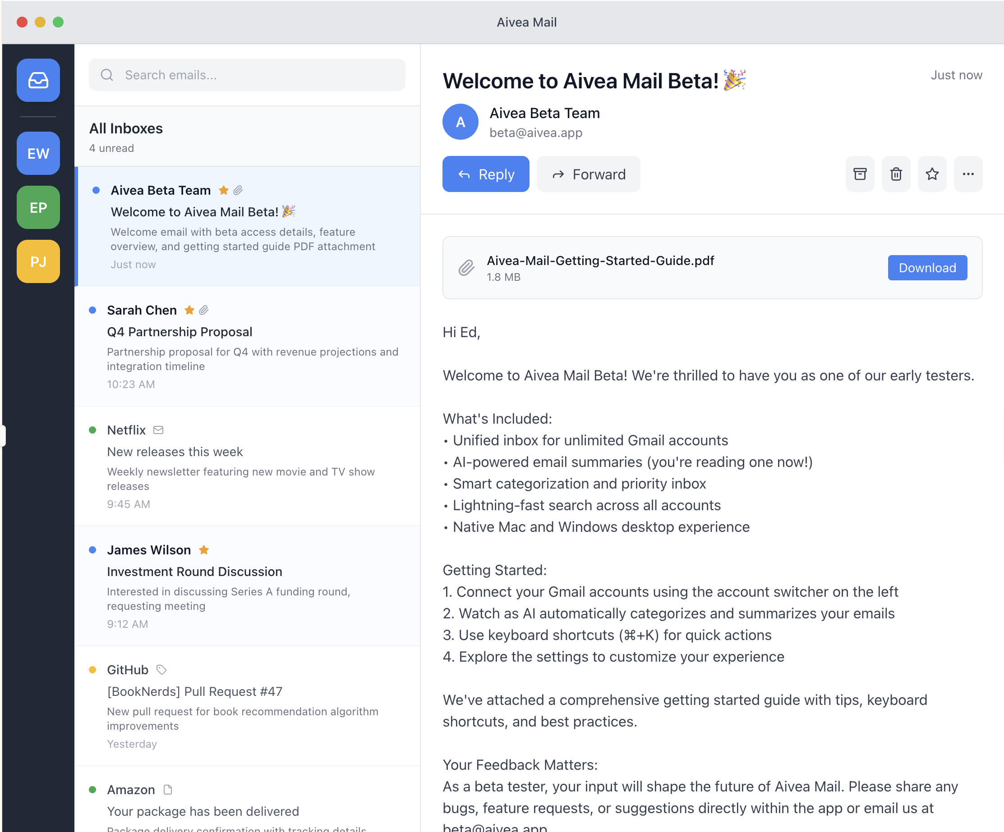Image resolution: width=1004 pixels, height=832 pixels.
Task: Reply to the Aivea Beta Team email
Action: point(486,174)
